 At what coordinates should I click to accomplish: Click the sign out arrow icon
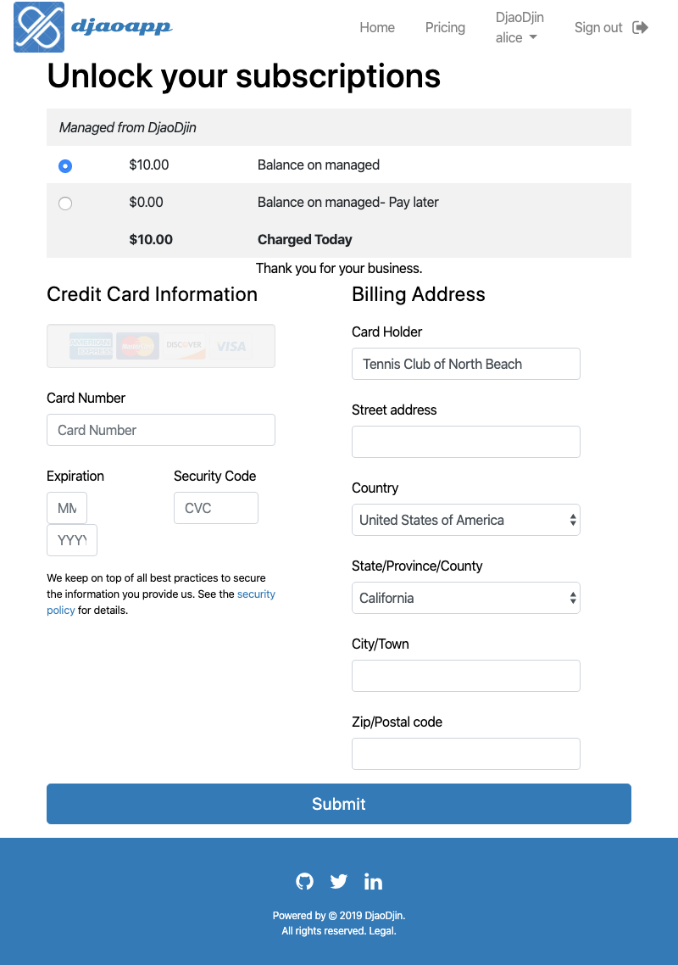[640, 28]
